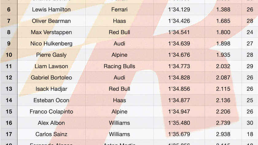
Task: Click the 1.935 gap value
Action: [223, 55]
